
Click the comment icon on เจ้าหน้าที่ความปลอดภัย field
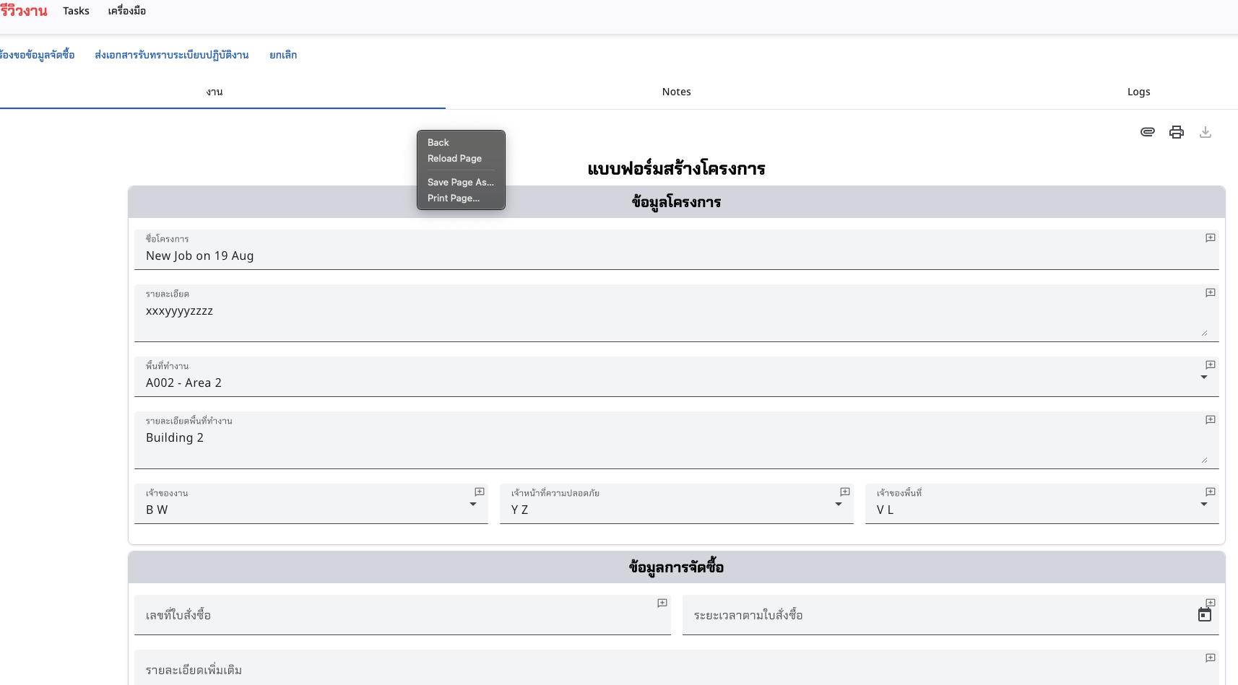pos(844,492)
